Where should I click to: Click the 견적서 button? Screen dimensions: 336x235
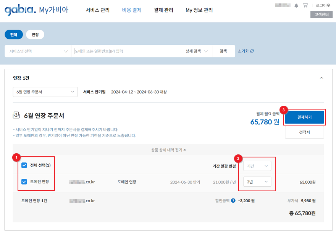[x=304, y=132]
